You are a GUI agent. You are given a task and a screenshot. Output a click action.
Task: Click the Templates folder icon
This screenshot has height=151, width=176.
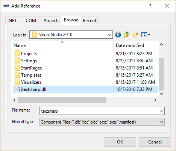17,75
